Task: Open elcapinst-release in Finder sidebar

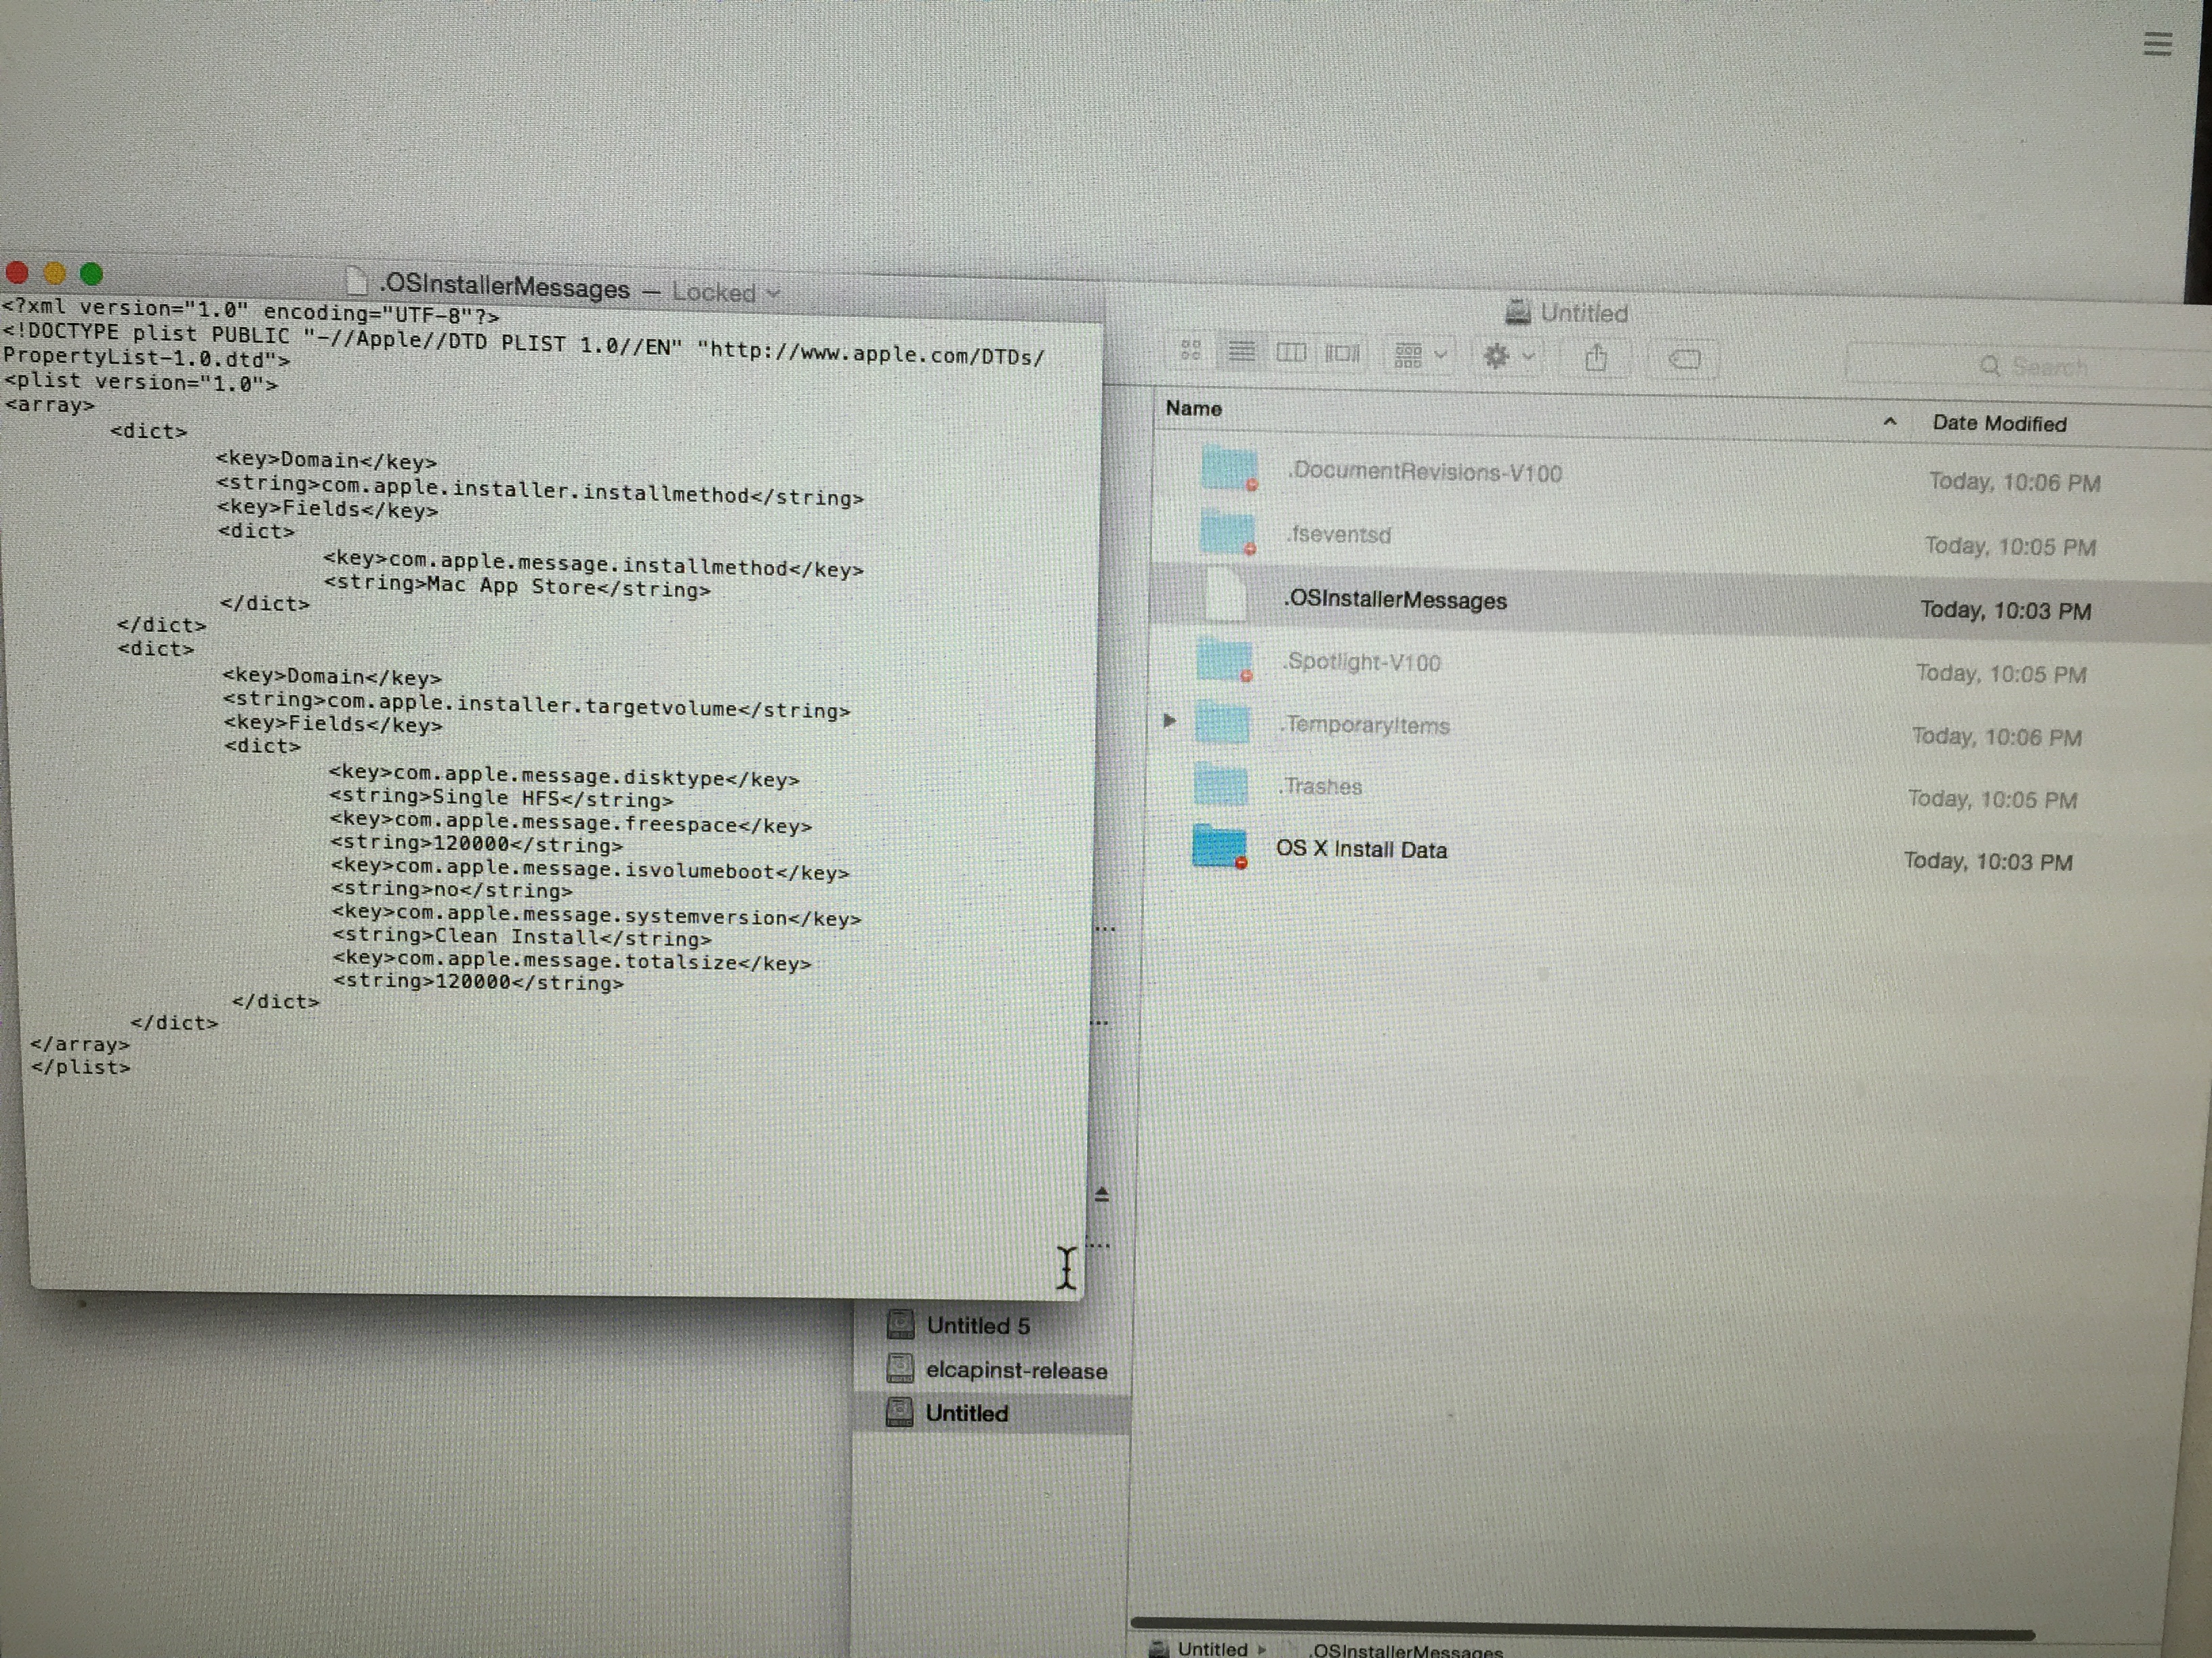Action: click(x=1016, y=1370)
